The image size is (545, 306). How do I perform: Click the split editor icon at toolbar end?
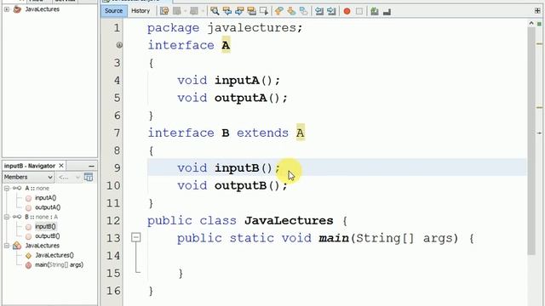pyautogui.click(x=537, y=11)
